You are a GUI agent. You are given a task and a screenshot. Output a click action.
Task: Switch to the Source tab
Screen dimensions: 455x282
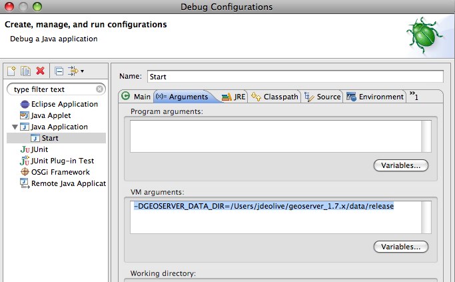[323, 97]
